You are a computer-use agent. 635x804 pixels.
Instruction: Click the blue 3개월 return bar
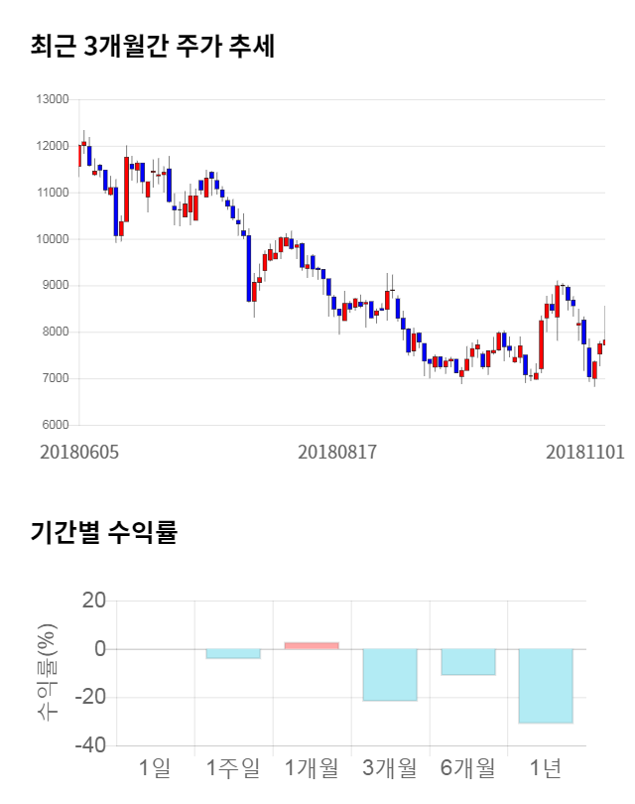pos(390,675)
